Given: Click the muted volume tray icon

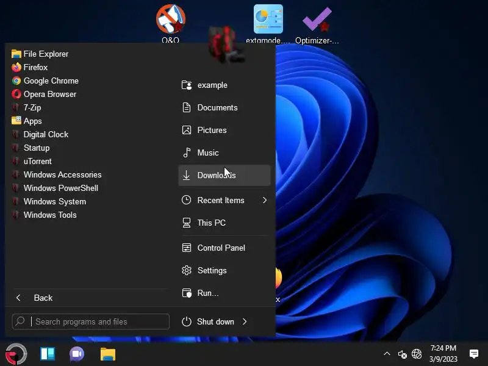Looking at the screenshot, I should [402, 354].
